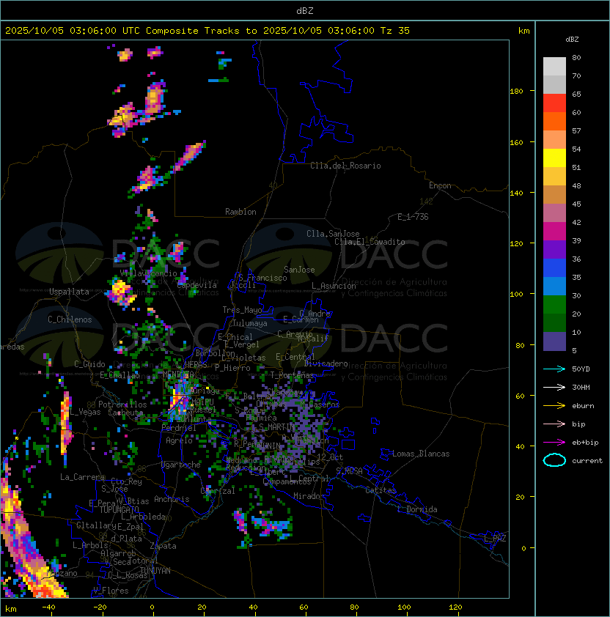Viewport: 610px width, 617px height.
Task: Click the 'Potrerillos' map label
Action: [122, 404]
